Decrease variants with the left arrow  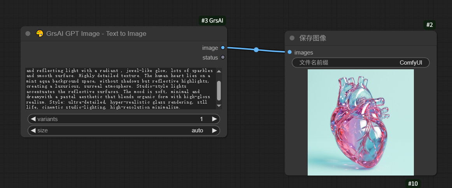coord(33,119)
